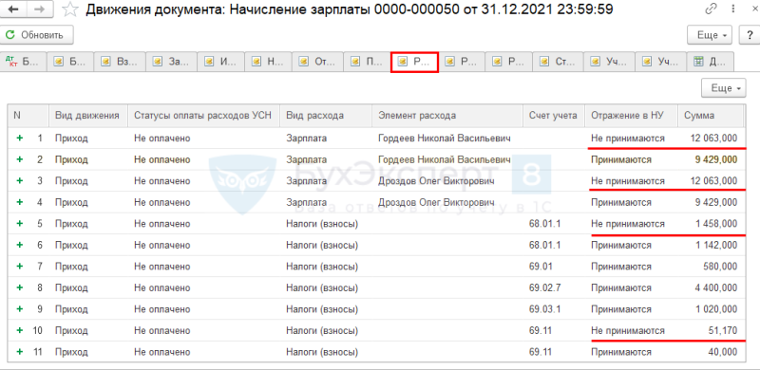Click the Статусы оплаты расходов УСН header

[203, 115]
